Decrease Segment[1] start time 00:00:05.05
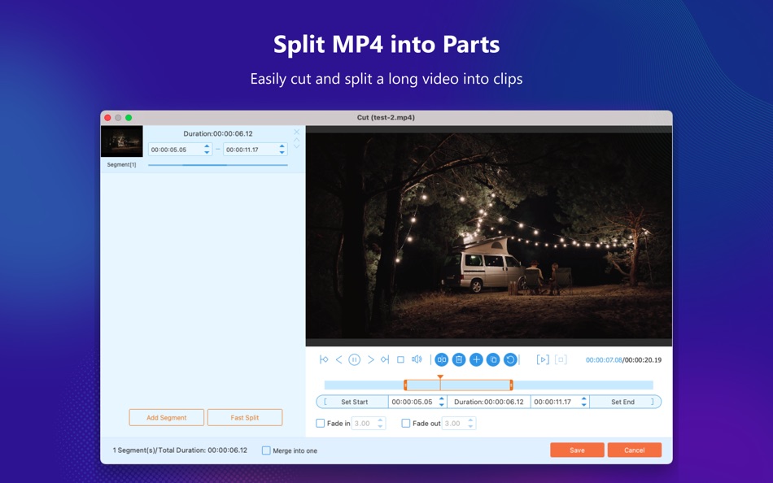The image size is (773, 483). [207, 152]
